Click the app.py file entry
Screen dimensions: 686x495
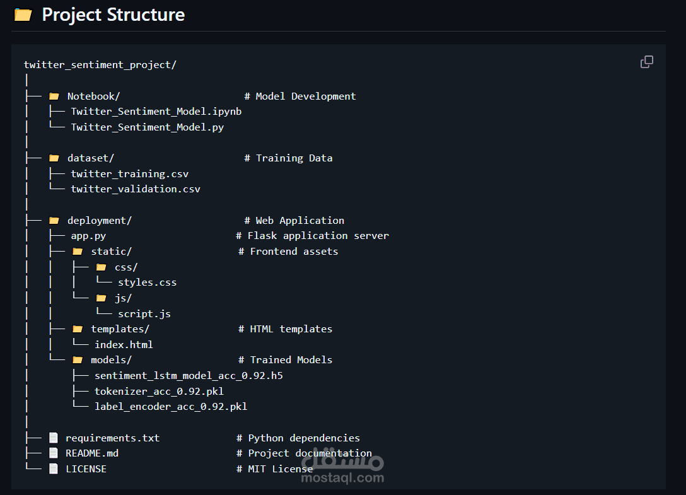[x=88, y=236]
